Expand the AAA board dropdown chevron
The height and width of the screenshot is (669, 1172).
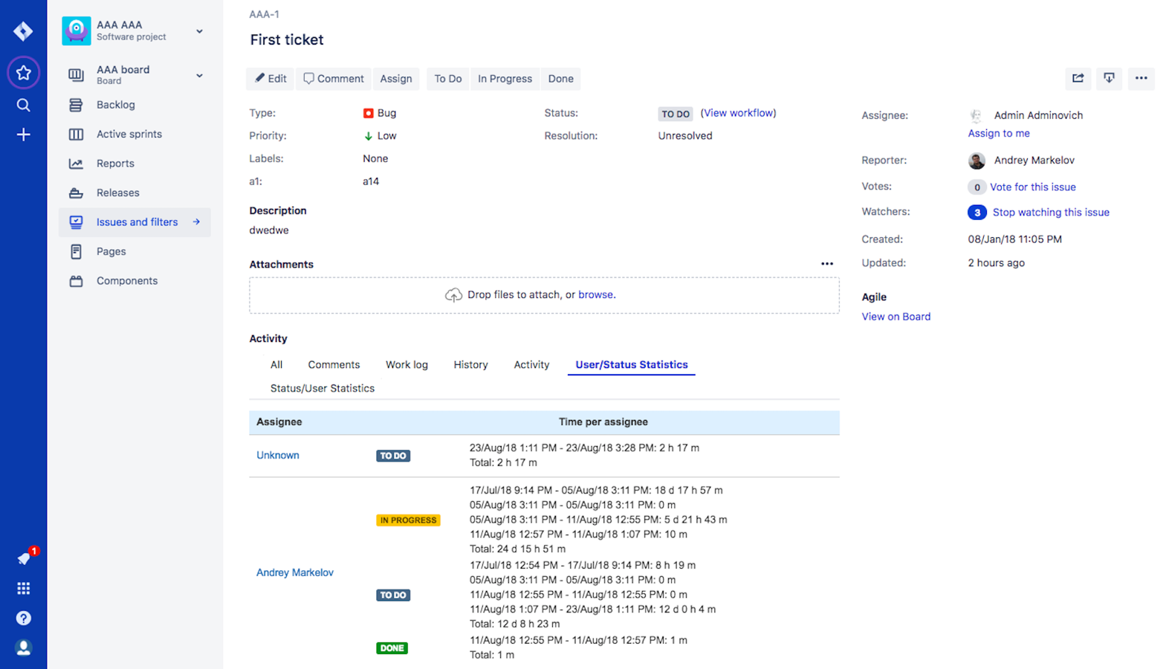[199, 75]
